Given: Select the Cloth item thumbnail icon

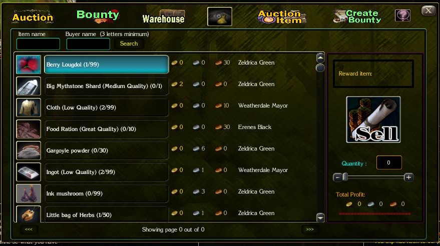Looking at the screenshot, I should click(29, 107).
